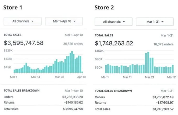Open Store 1 All channels dropdown

pyautogui.click(x=23, y=21)
